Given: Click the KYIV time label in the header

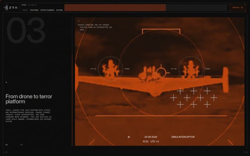Looking at the screenshot, I should (29, 5).
